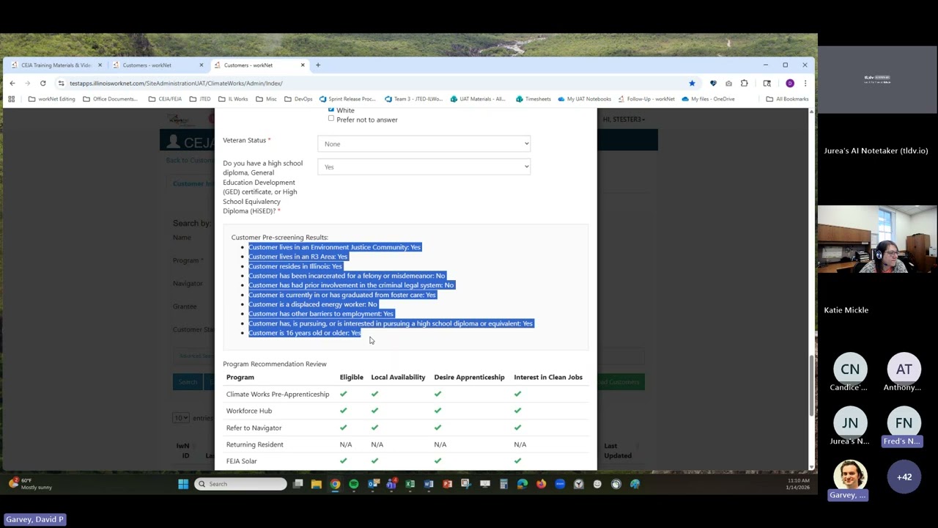Open PowerPoint from the taskbar

tap(448, 484)
